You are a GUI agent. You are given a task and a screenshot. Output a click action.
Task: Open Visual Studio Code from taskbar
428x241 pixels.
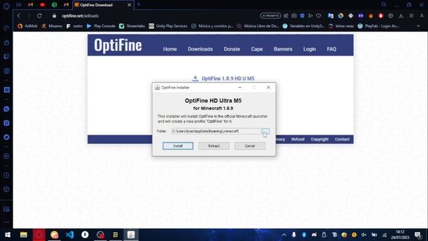70,235
